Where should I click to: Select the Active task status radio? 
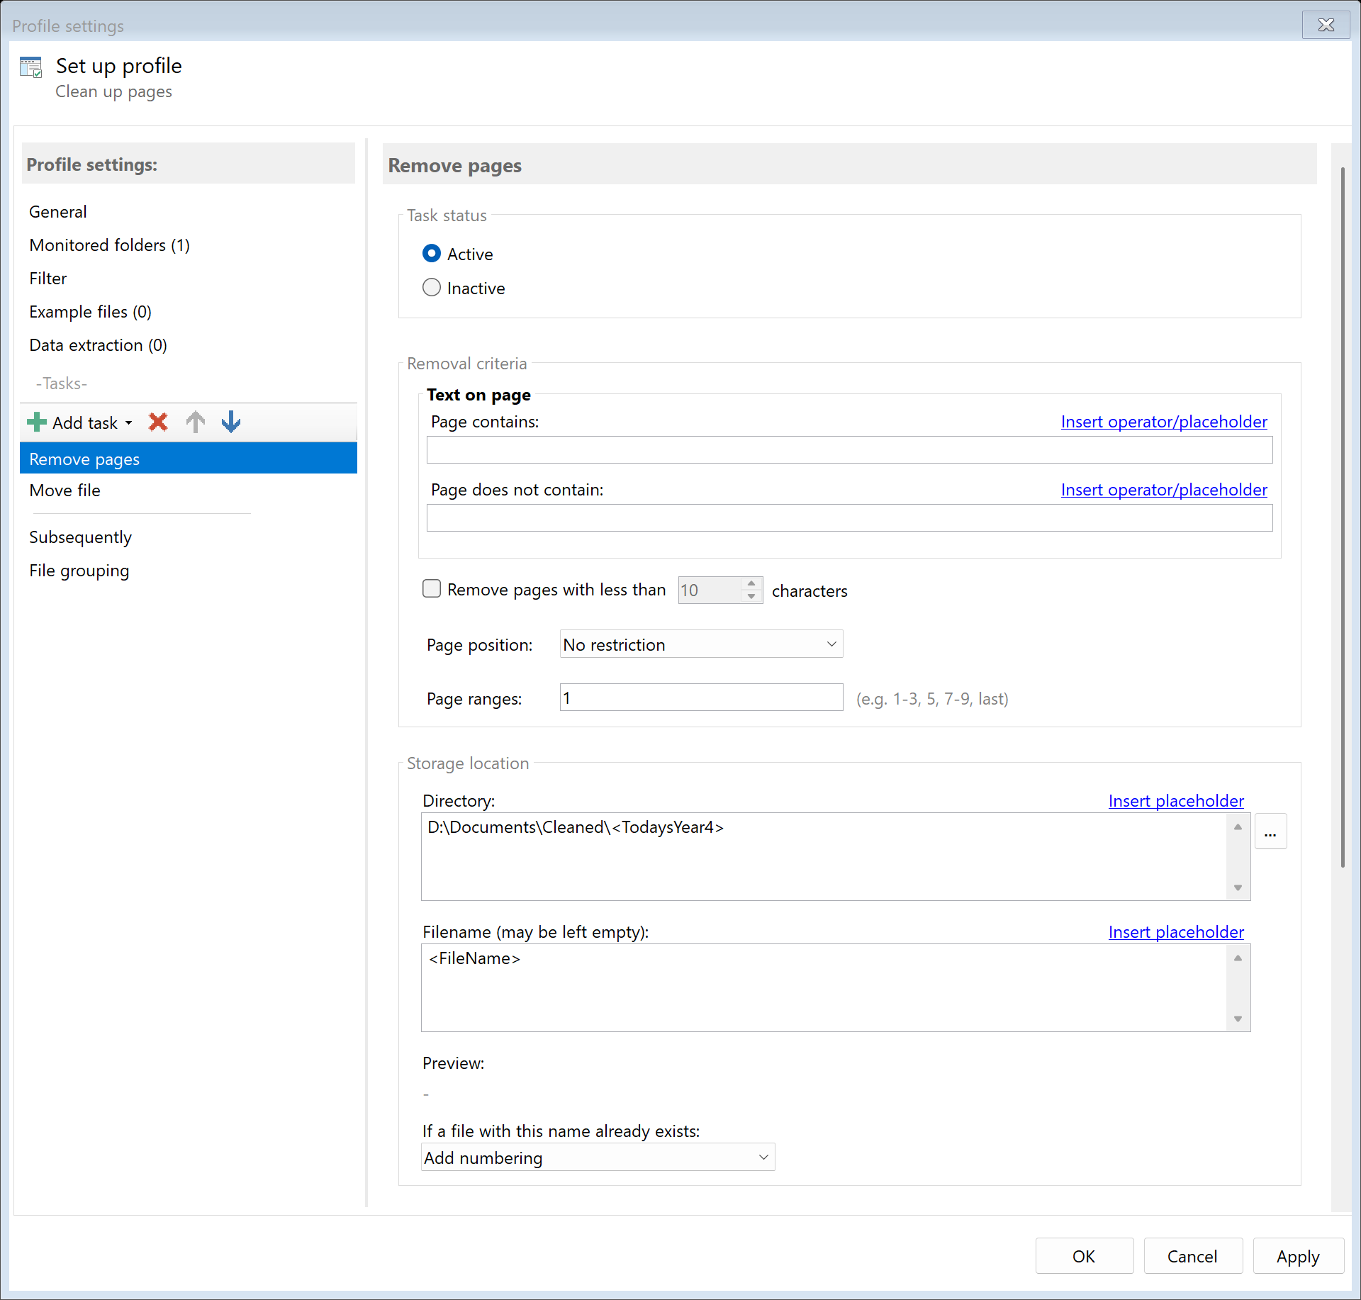431,254
